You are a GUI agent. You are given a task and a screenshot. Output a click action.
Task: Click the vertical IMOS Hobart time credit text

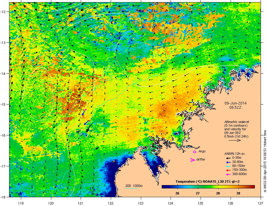pos(265,161)
